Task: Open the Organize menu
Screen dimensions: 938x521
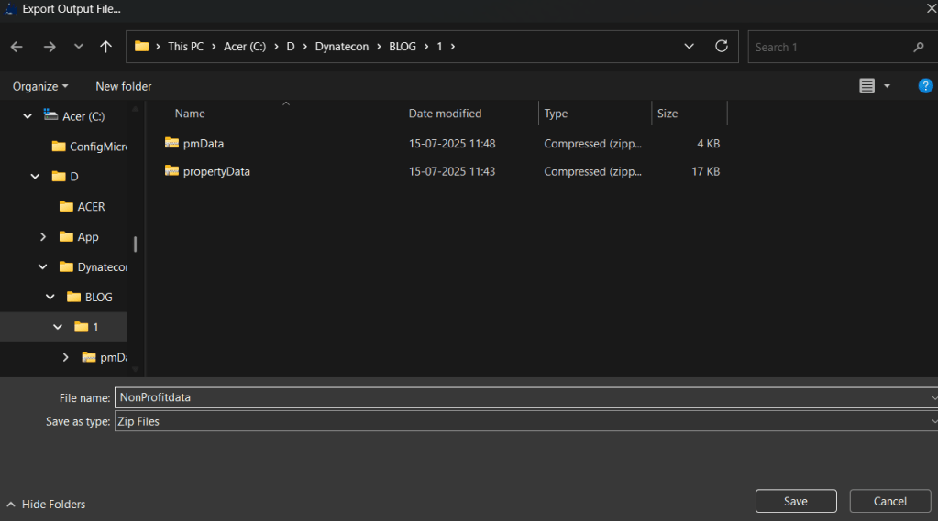Action: click(40, 86)
